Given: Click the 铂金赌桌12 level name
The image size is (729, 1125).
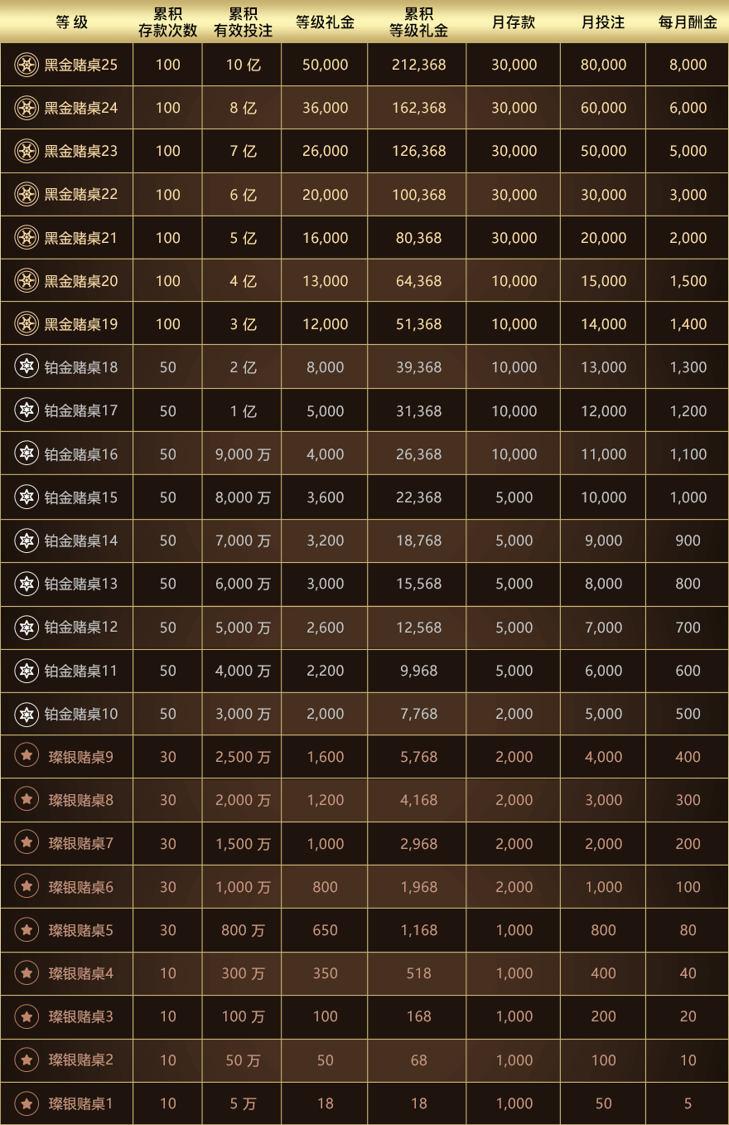Looking at the screenshot, I should (x=81, y=628).
